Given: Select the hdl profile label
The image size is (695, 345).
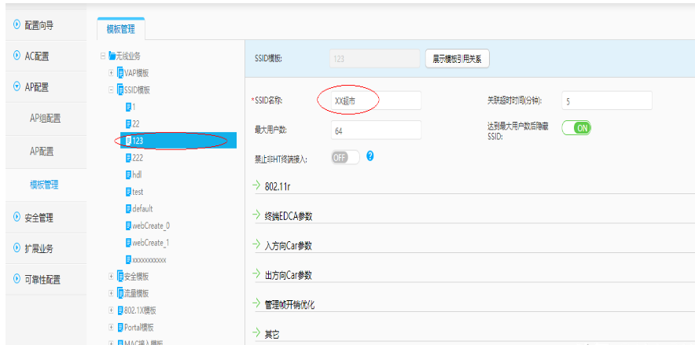Looking at the screenshot, I should pyautogui.click(x=137, y=174).
